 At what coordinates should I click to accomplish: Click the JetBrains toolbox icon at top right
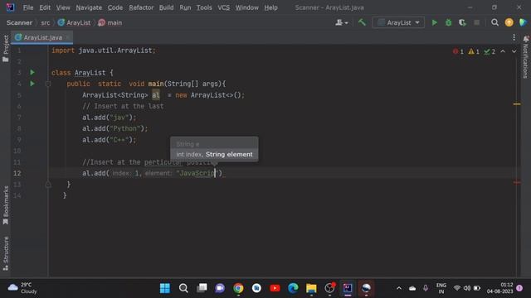523,22
